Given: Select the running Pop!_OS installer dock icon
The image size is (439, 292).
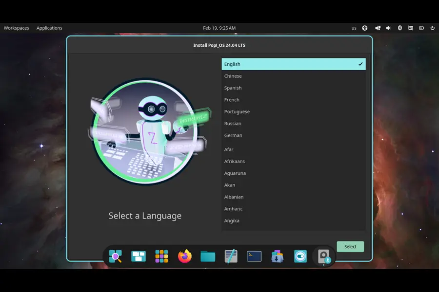Looking at the screenshot, I should coord(324,256).
